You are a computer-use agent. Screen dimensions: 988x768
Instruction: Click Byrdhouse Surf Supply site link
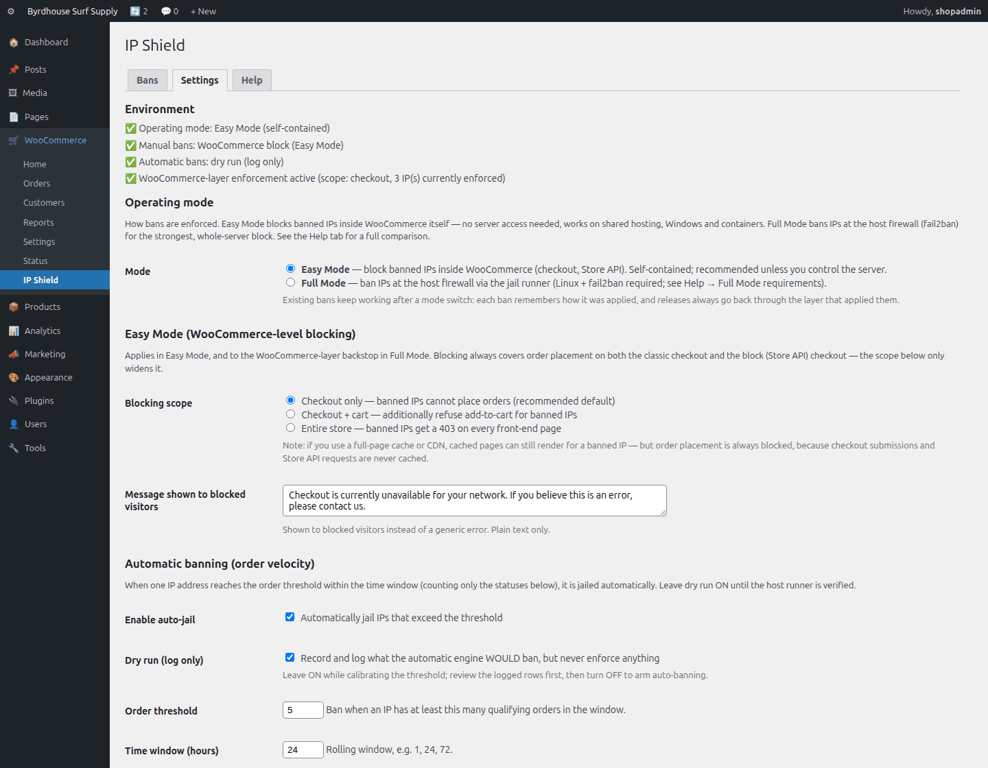pyautogui.click(x=73, y=11)
